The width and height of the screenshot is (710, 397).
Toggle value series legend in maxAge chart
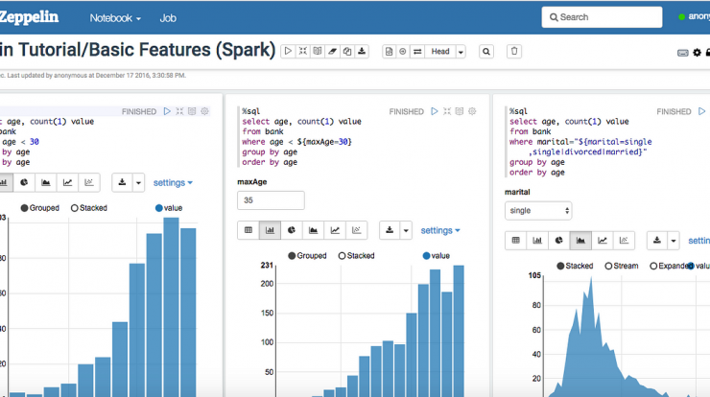pos(436,256)
